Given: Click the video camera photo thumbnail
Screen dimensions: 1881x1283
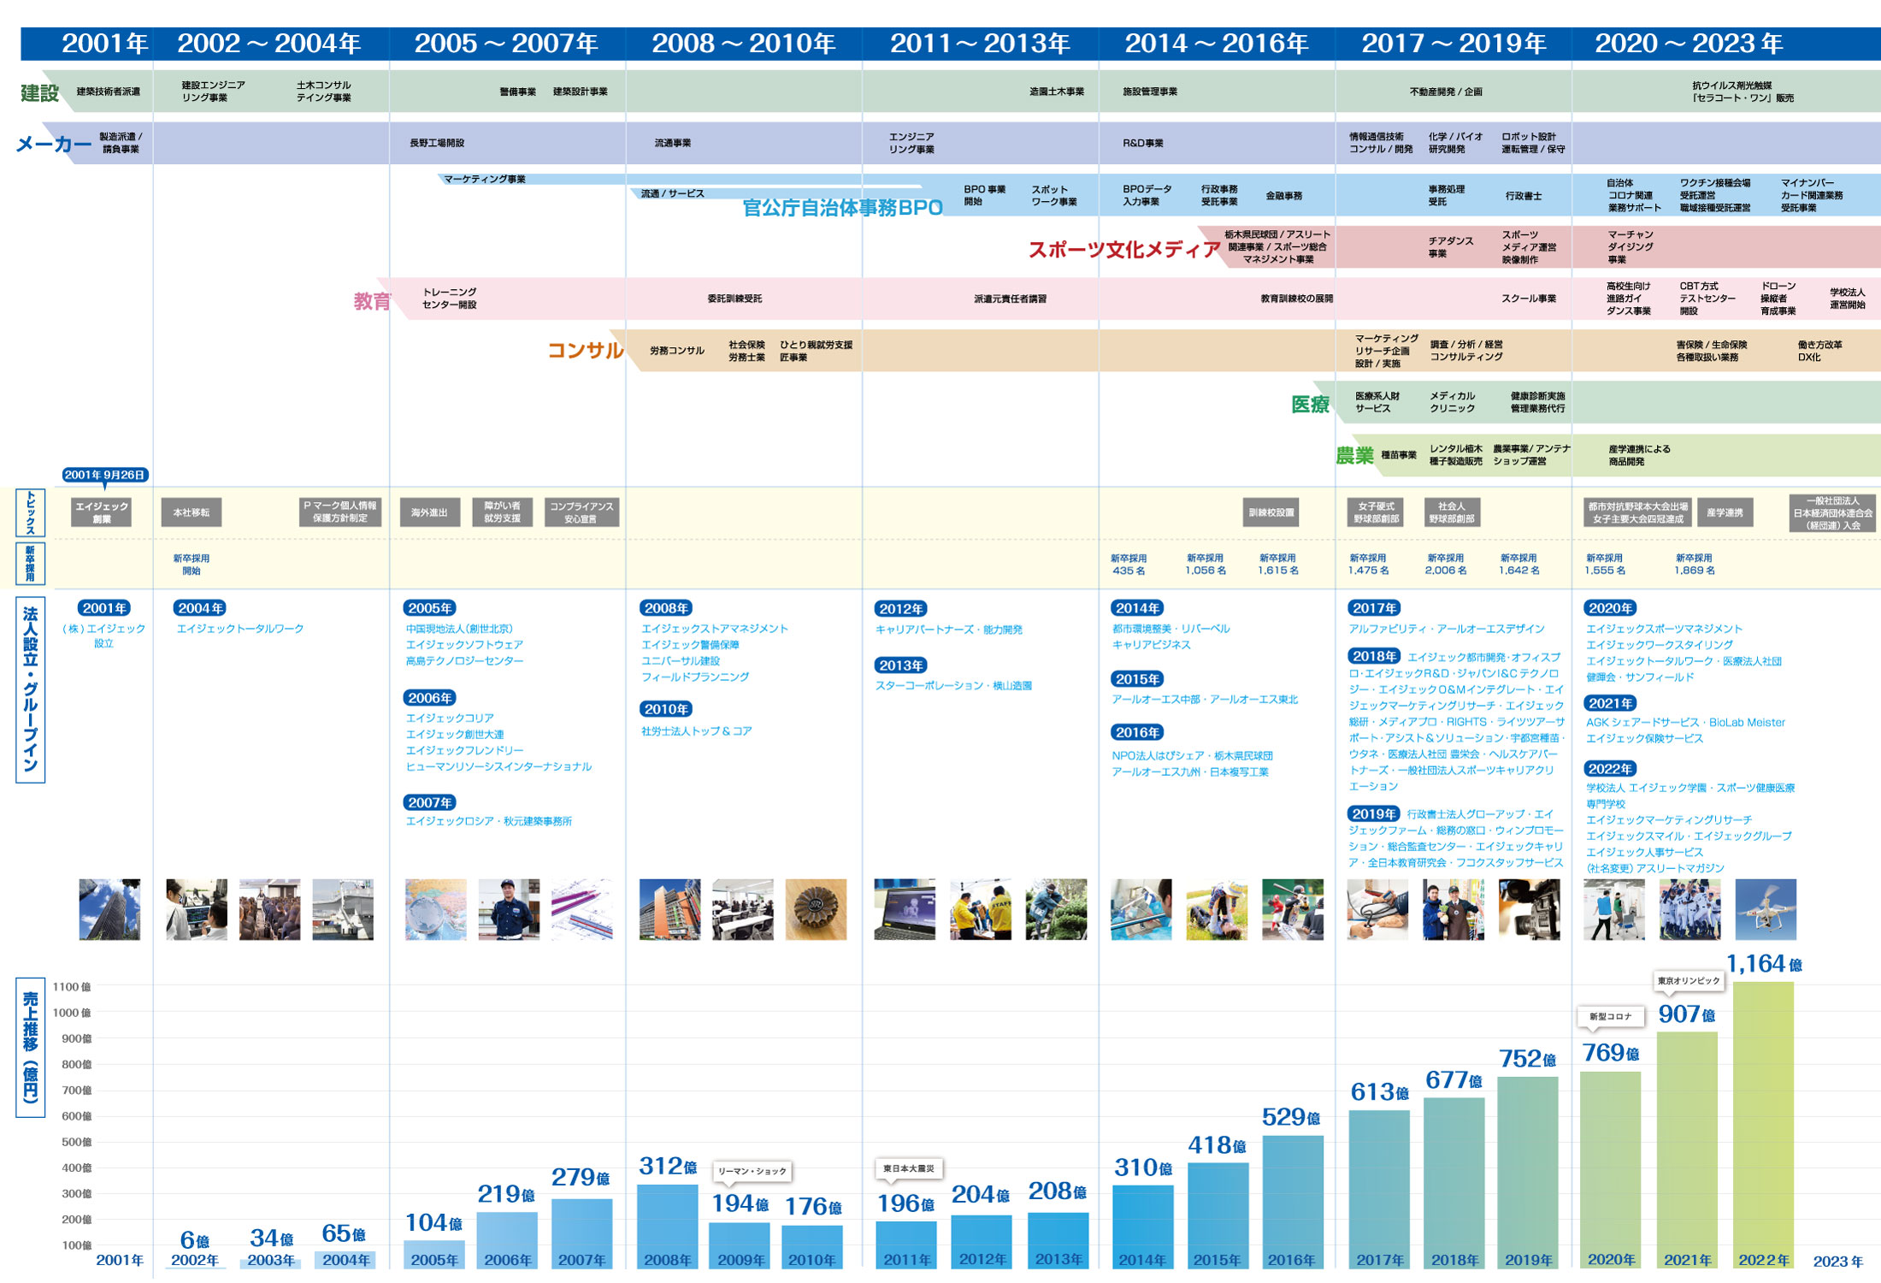Looking at the screenshot, I should coord(1529,909).
